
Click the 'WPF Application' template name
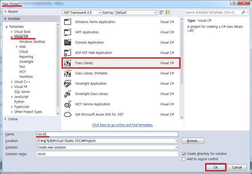tap(87, 32)
